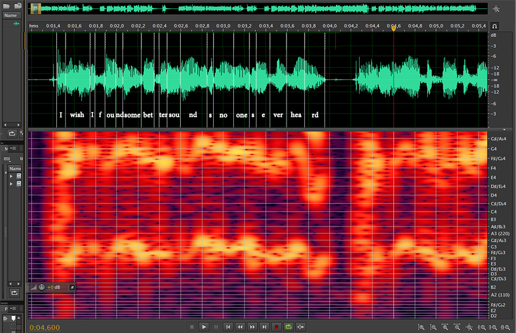The width and height of the screenshot is (516, 333).
Task: Click the orange playhead marker on the ruler
Action: 394,28
